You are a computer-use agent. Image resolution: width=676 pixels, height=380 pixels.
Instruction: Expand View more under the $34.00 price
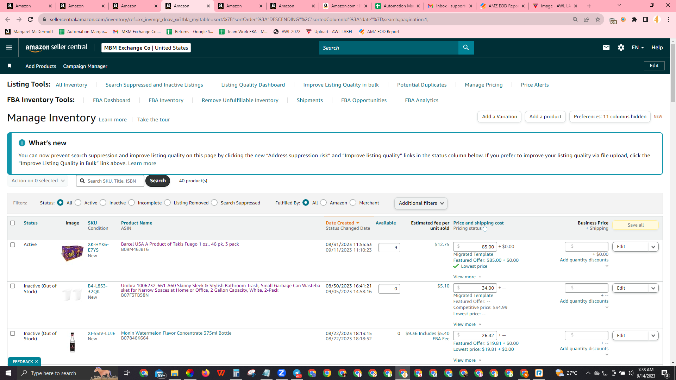tap(467, 324)
